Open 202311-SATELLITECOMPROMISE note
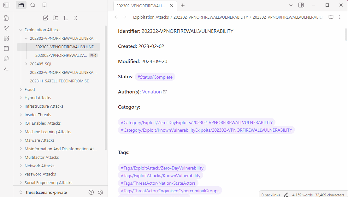 pyautogui.click(x=59, y=81)
